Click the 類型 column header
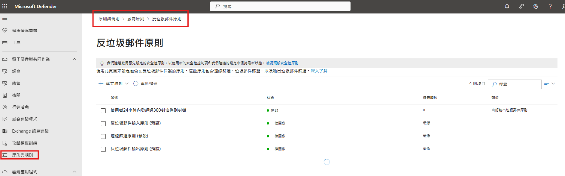 pyautogui.click(x=495, y=98)
